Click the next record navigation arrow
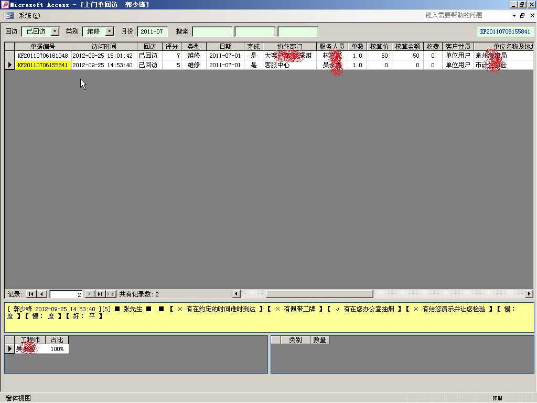 pyautogui.click(x=90, y=294)
